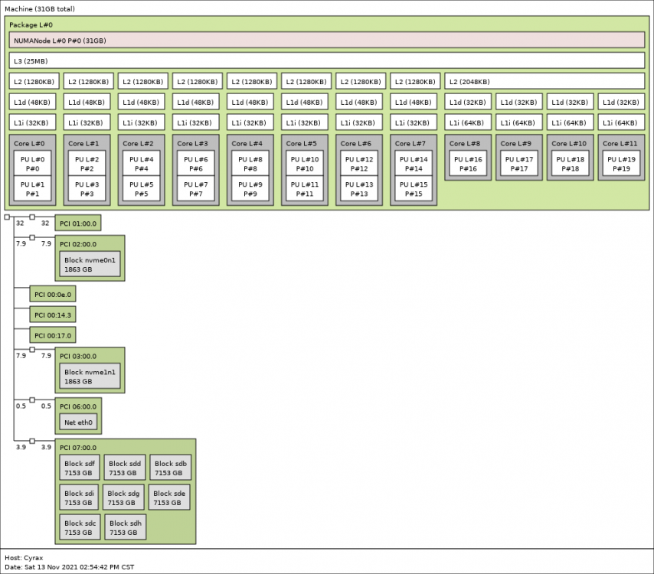Click the L2 (1280KB) box above Core L#3

198,81
